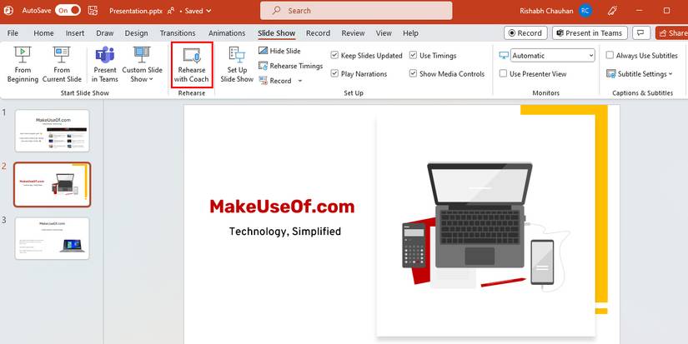Click the Monitor icon beside Automatic dropdown
Image resolution: width=688 pixels, height=344 pixels.
(504, 56)
